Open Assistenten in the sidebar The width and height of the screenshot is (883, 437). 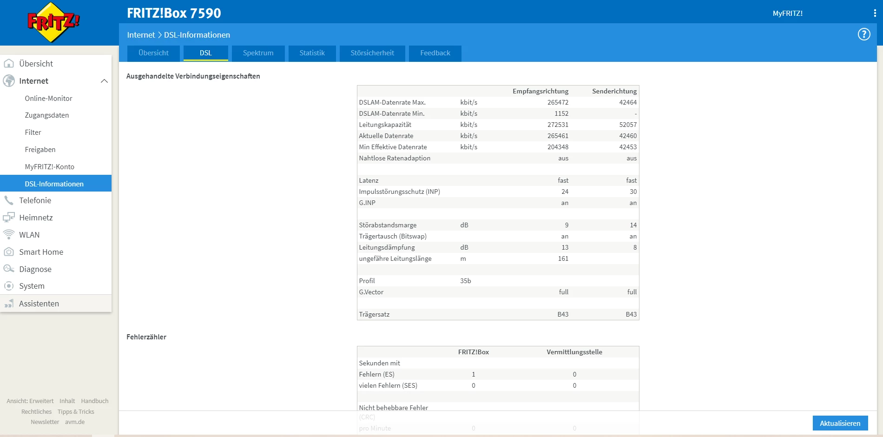[39, 304]
